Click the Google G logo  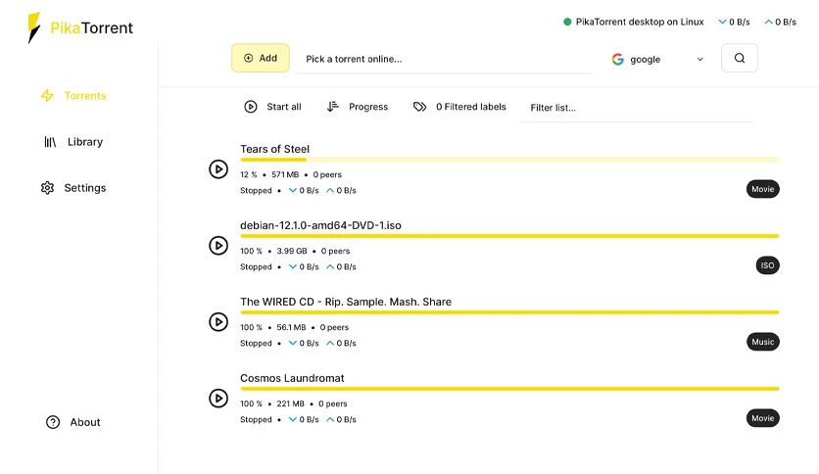click(x=618, y=59)
